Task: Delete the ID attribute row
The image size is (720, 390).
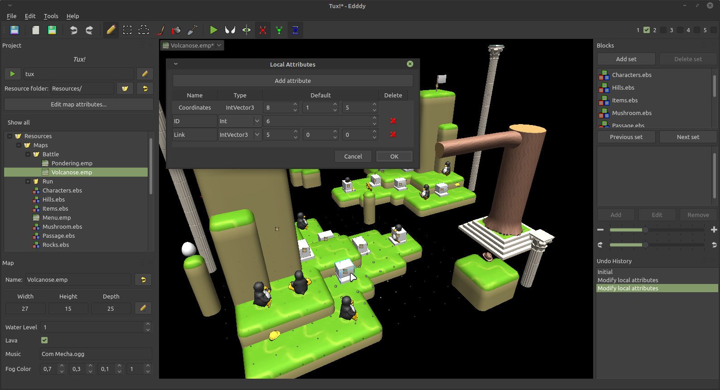Action: tap(393, 121)
